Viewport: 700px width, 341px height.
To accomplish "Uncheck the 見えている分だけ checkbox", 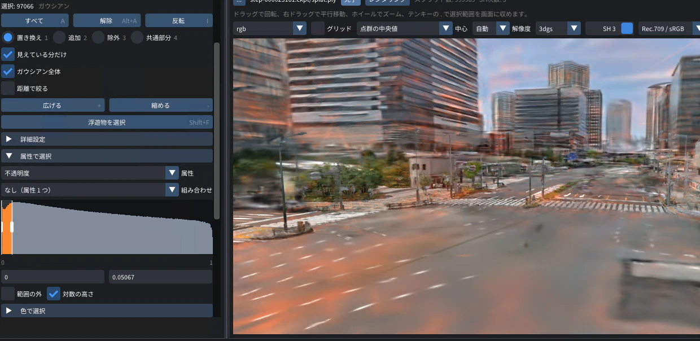I will [x=8, y=55].
